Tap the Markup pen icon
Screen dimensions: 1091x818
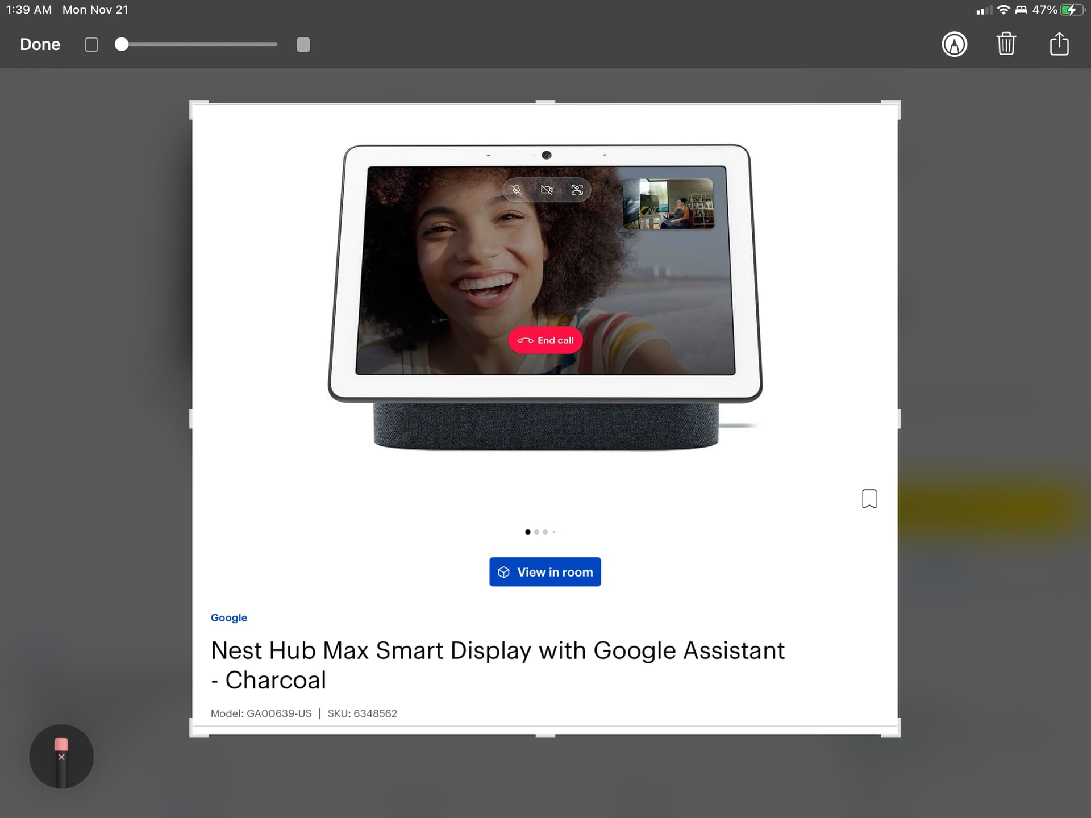click(x=954, y=44)
